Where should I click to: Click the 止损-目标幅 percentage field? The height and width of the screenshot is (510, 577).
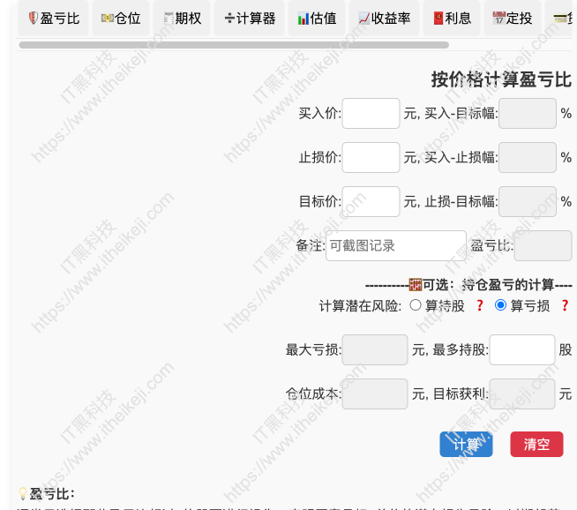pyautogui.click(x=528, y=202)
